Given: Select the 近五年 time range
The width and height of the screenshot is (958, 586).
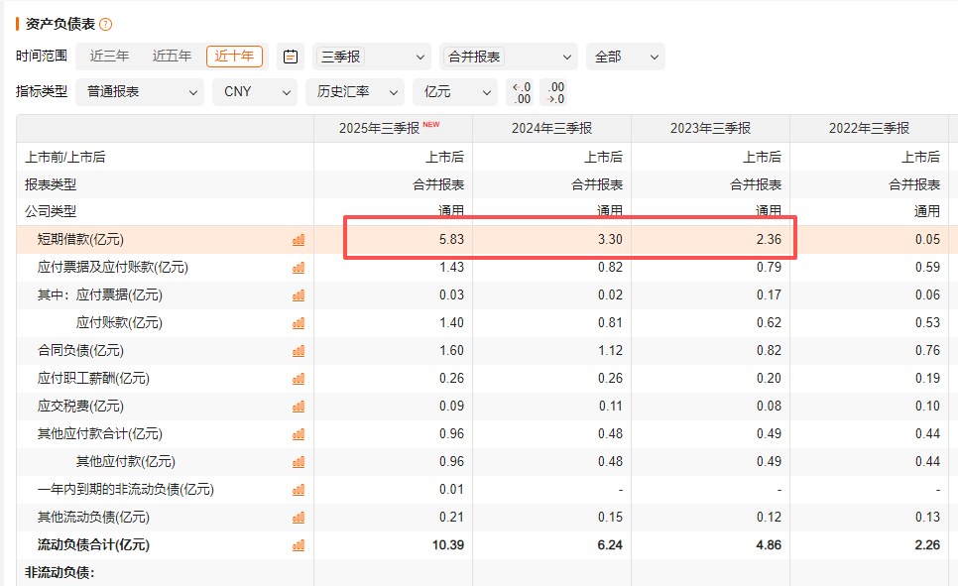Looking at the screenshot, I should pos(172,57).
